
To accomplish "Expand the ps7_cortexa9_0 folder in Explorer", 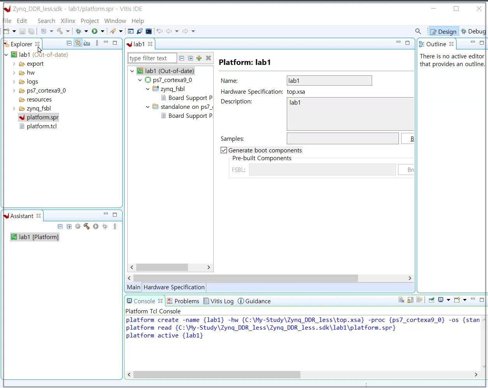I will (14, 91).
